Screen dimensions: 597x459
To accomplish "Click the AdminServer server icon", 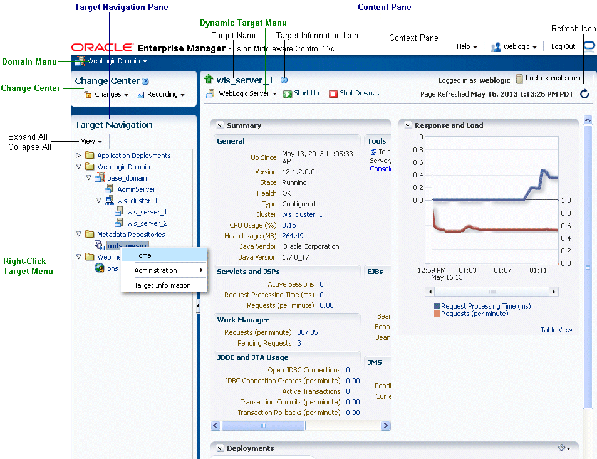I will tap(109, 189).
